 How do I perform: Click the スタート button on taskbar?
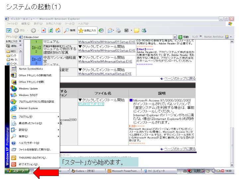pyautogui.click(x=17, y=171)
